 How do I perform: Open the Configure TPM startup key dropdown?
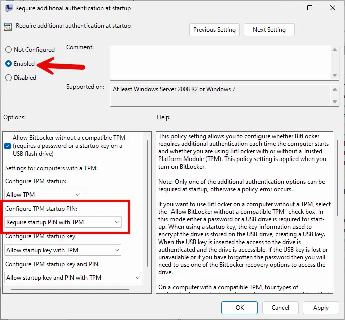pos(62,250)
